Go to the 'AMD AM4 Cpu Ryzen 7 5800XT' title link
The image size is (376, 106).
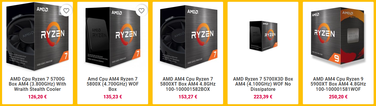188,84
